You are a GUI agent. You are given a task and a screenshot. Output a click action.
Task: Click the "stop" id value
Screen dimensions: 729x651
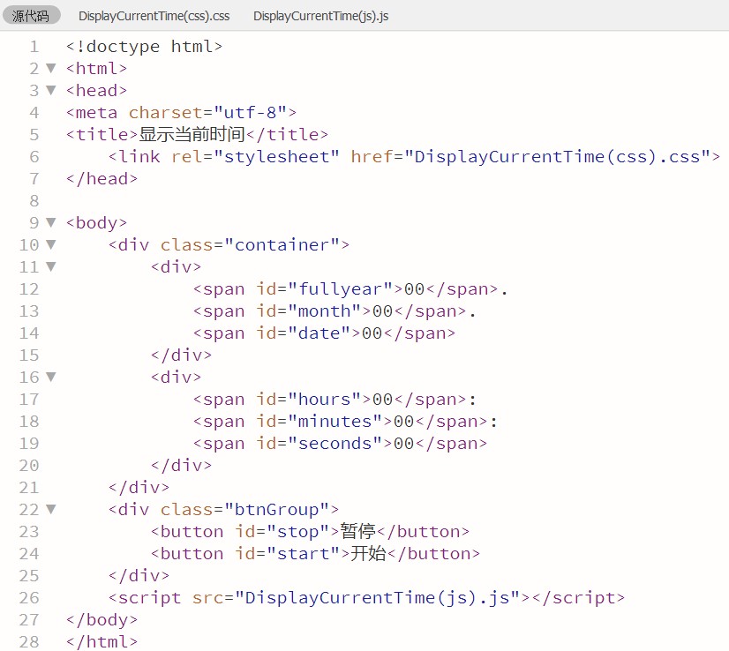298,532
